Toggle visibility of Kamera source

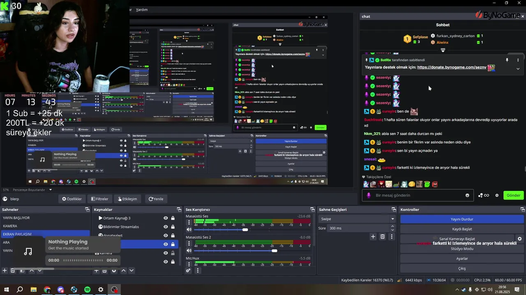pos(166,253)
